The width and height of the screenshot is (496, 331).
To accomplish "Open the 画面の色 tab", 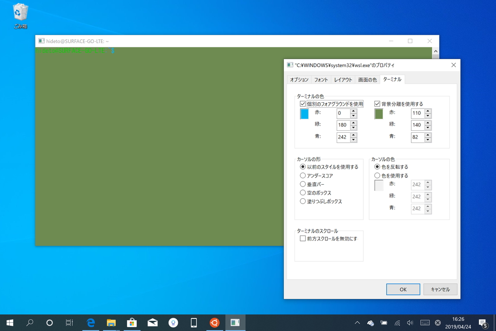I will coord(367,80).
